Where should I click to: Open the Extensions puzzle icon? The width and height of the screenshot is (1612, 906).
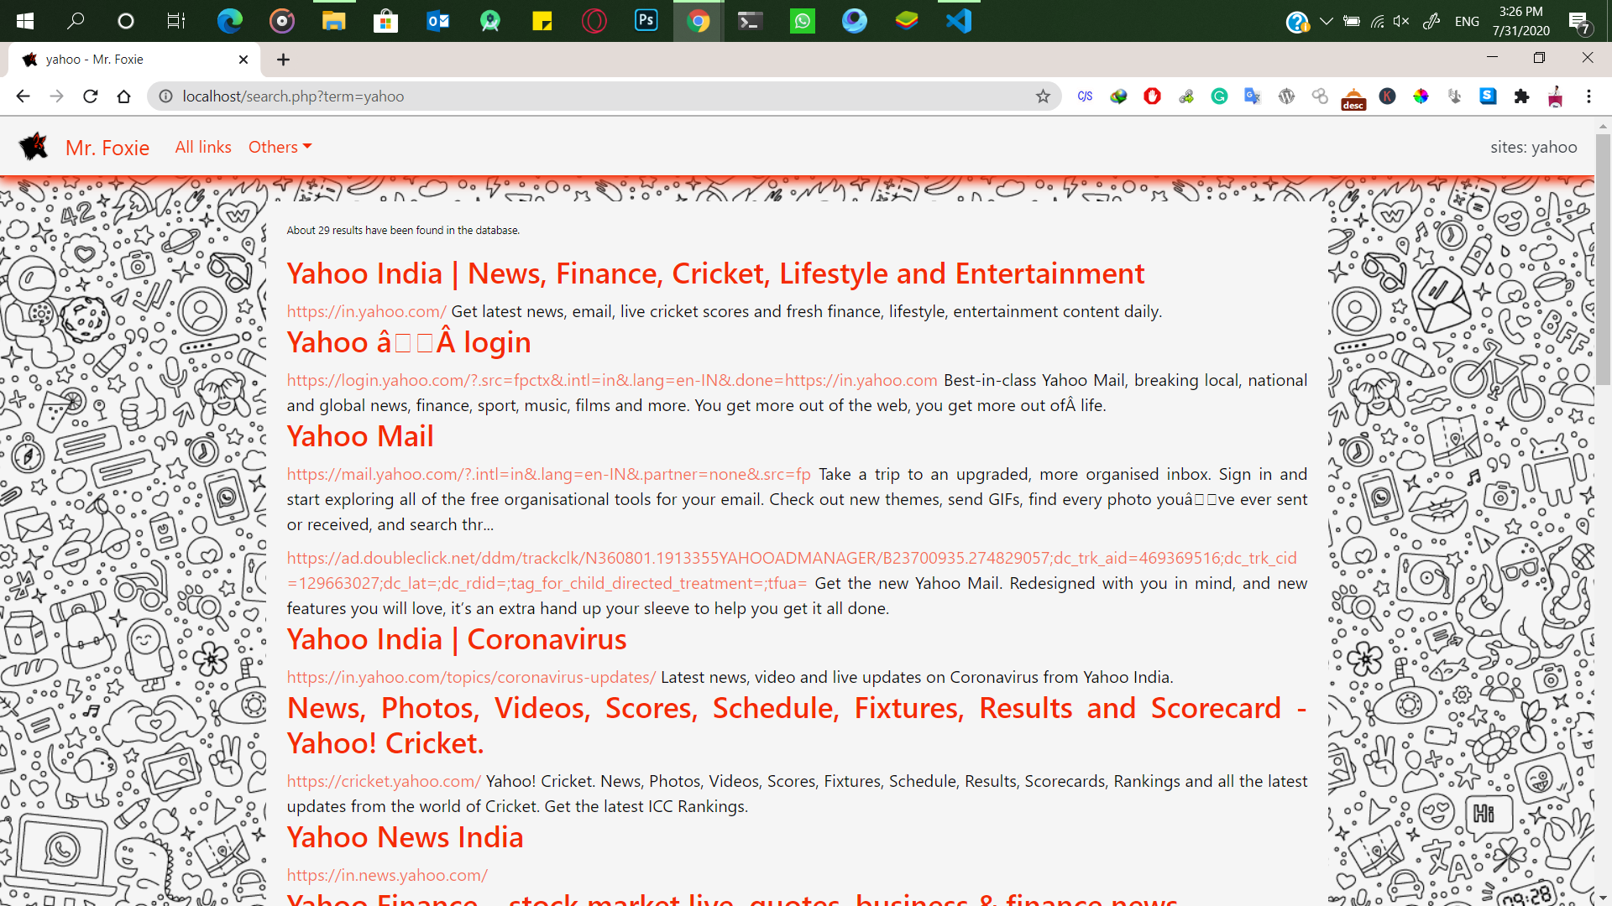1521,96
